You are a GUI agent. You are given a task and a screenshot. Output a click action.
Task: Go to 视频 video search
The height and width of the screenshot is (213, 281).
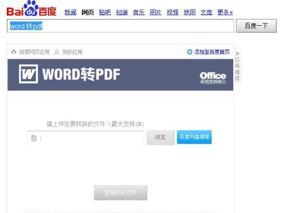[173, 12]
